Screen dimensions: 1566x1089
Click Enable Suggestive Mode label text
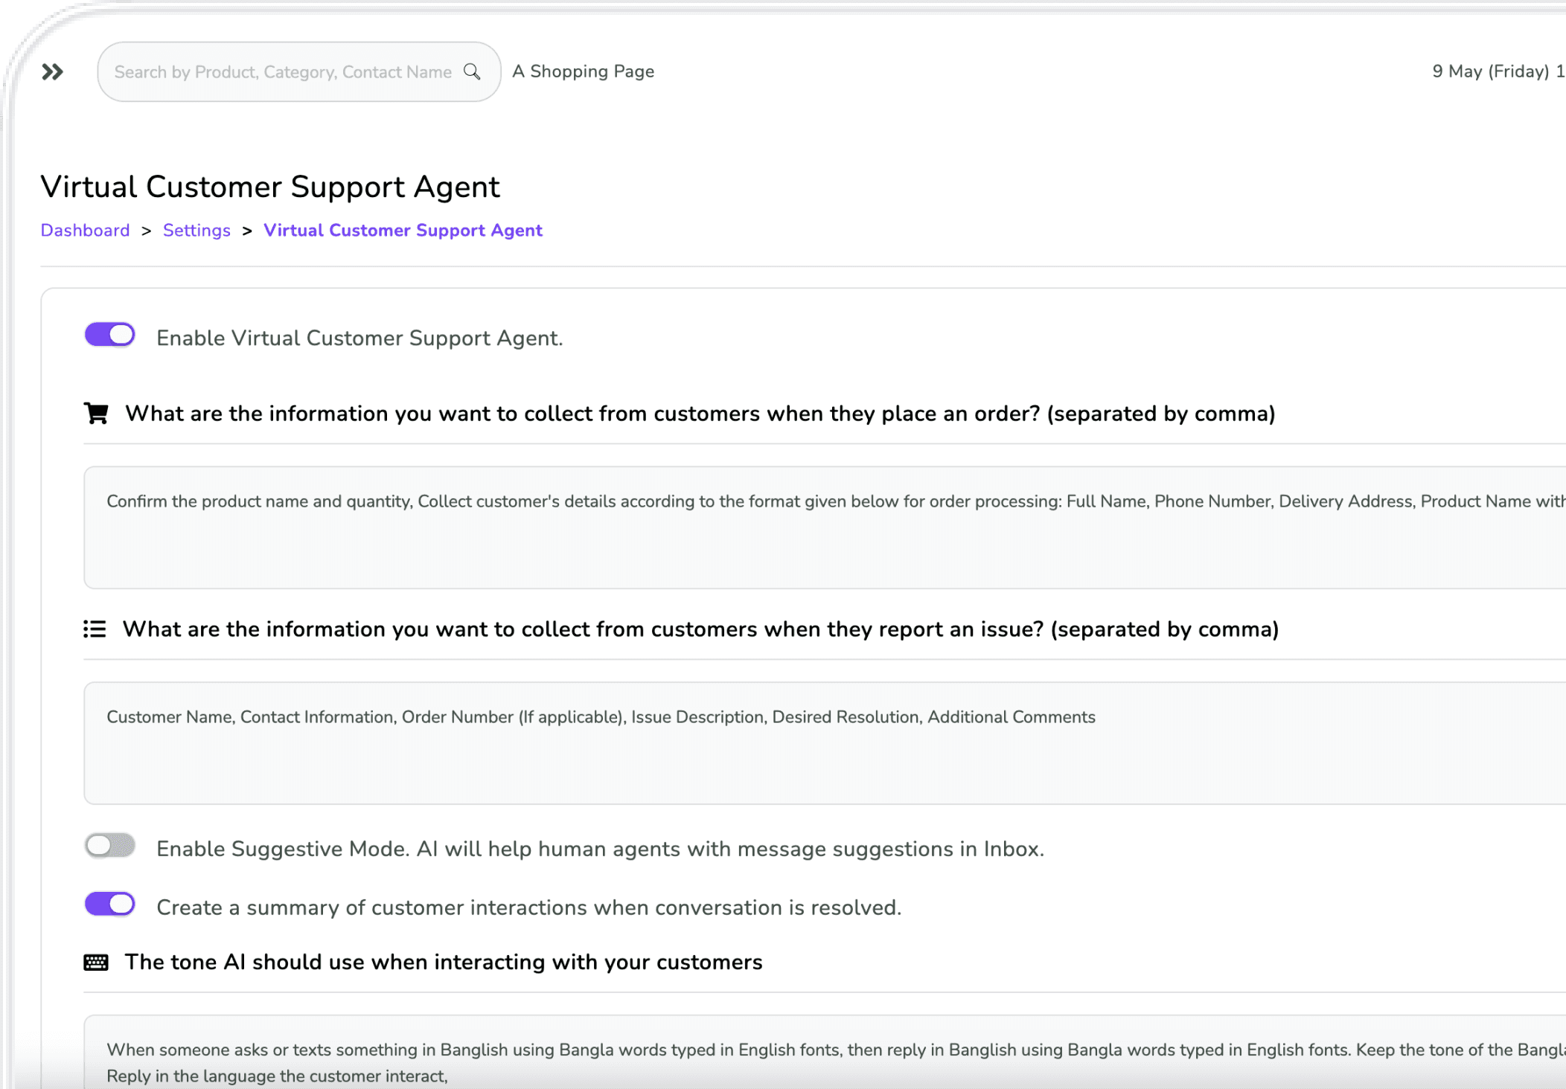pos(600,849)
